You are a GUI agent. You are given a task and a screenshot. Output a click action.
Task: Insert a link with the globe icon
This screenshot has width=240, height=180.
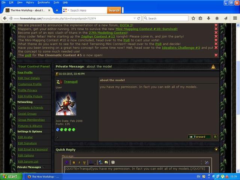(x=100, y=162)
